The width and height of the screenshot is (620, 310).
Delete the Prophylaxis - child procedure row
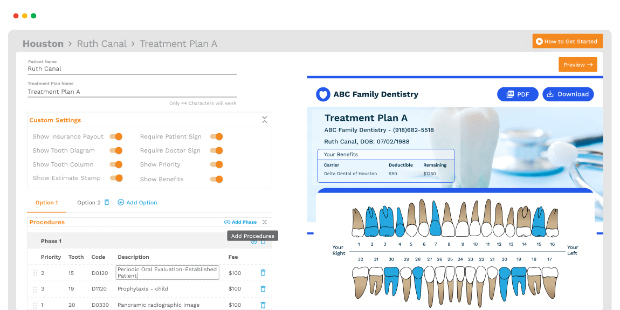tap(263, 289)
